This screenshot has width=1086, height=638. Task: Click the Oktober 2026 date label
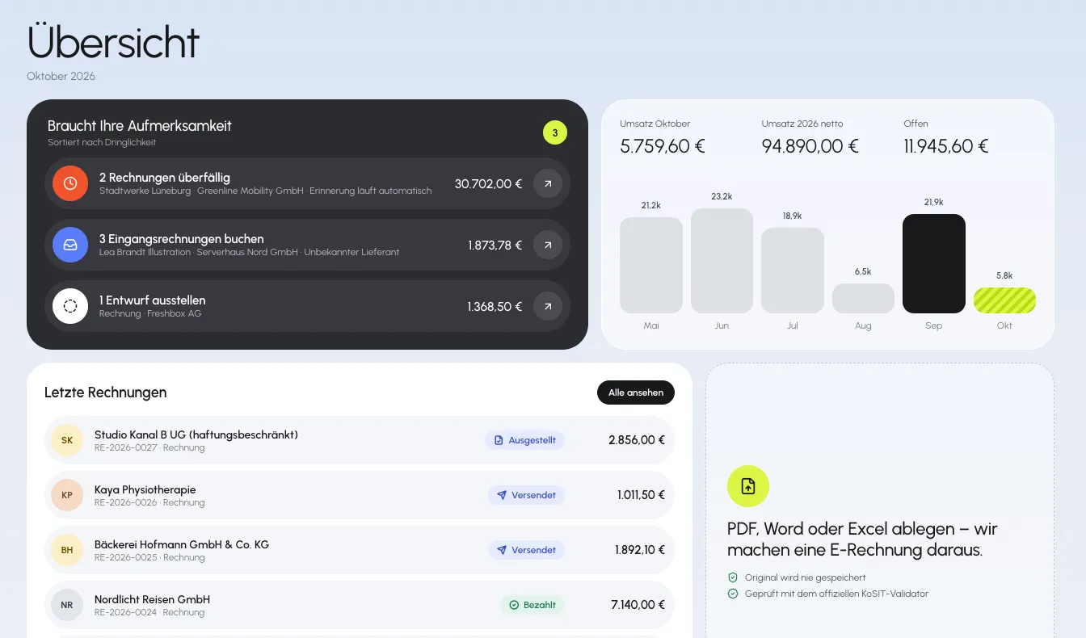click(x=61, y=76)
